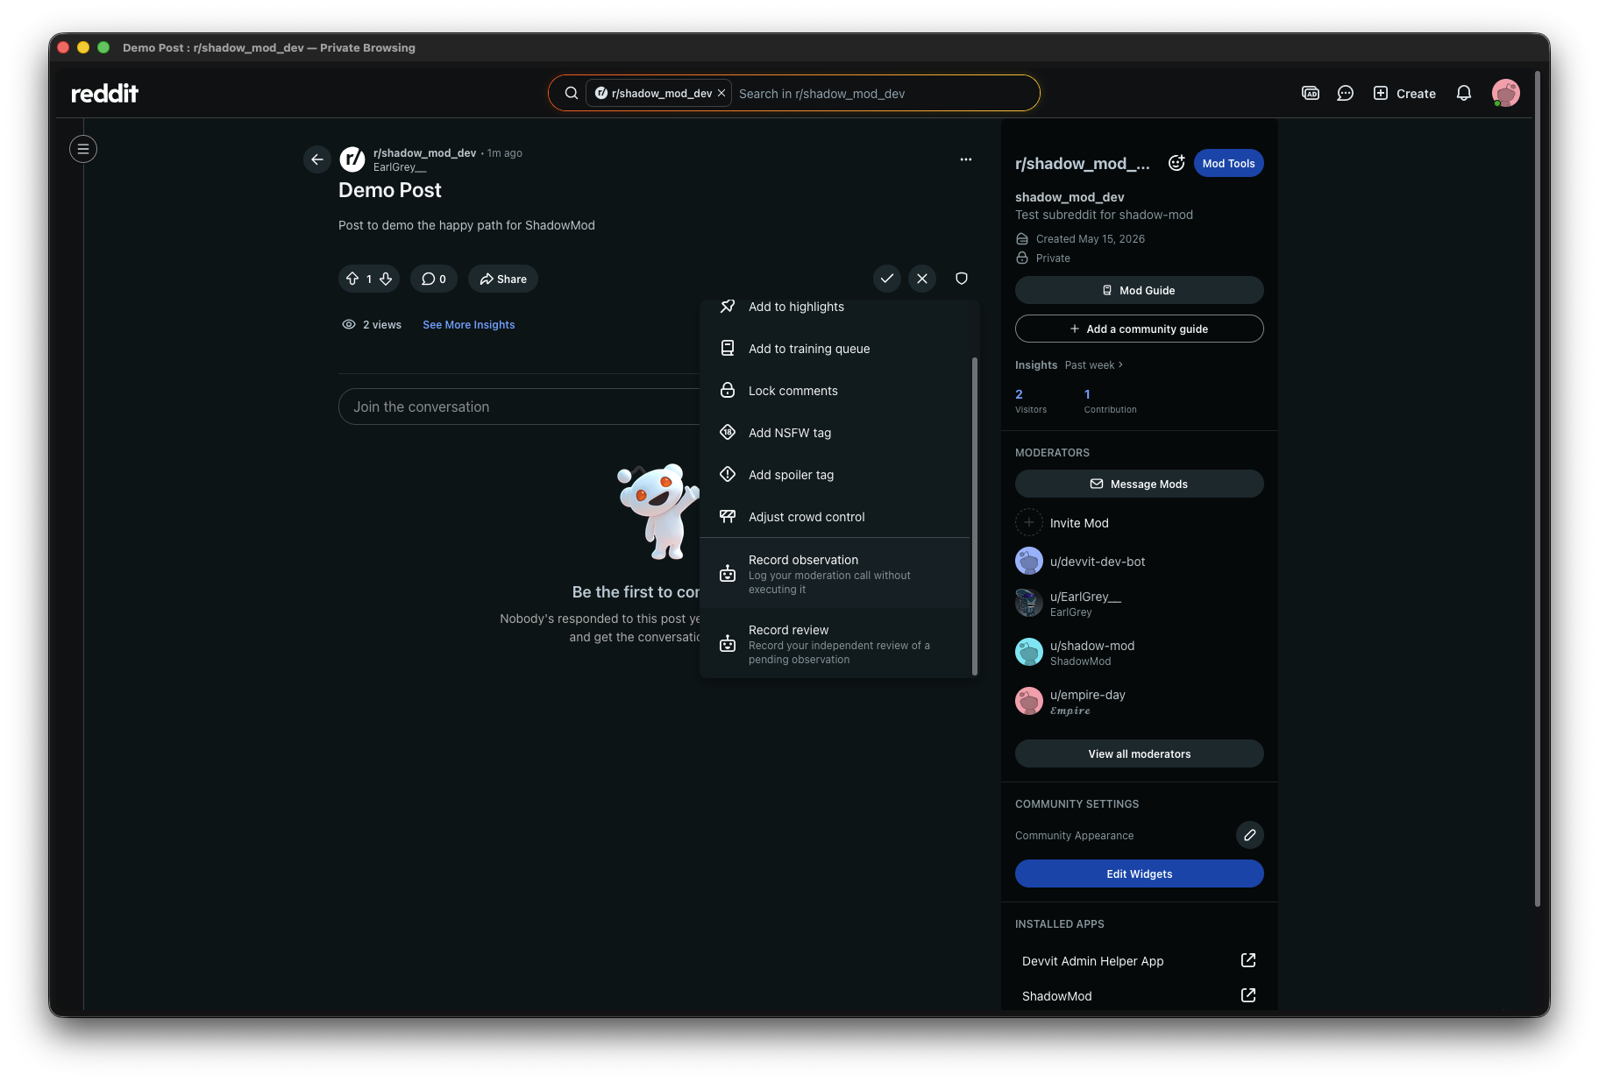Click the community emoji status icon
This screenshot has width=1599, height=1082.
click(1176, 163)
